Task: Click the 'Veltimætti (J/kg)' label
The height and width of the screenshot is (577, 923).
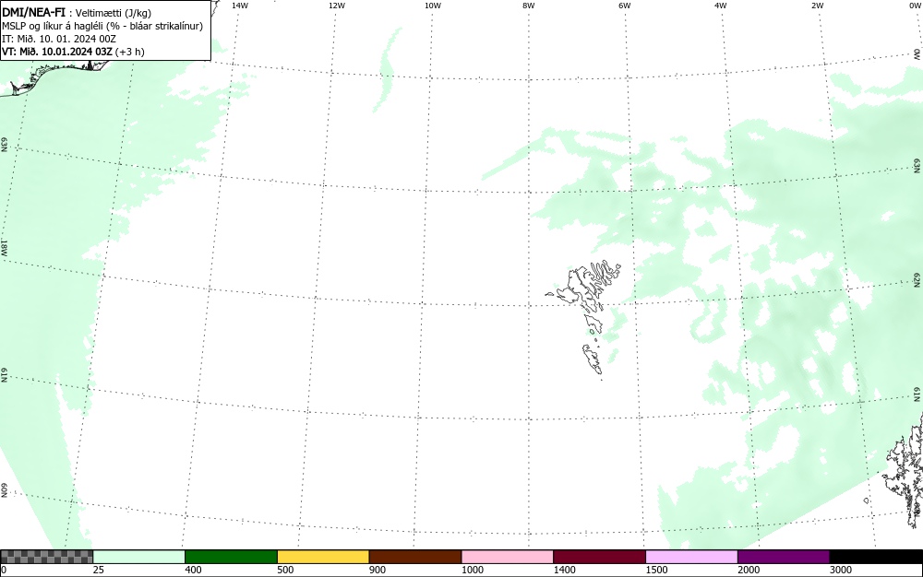Action: coord(113,13)
